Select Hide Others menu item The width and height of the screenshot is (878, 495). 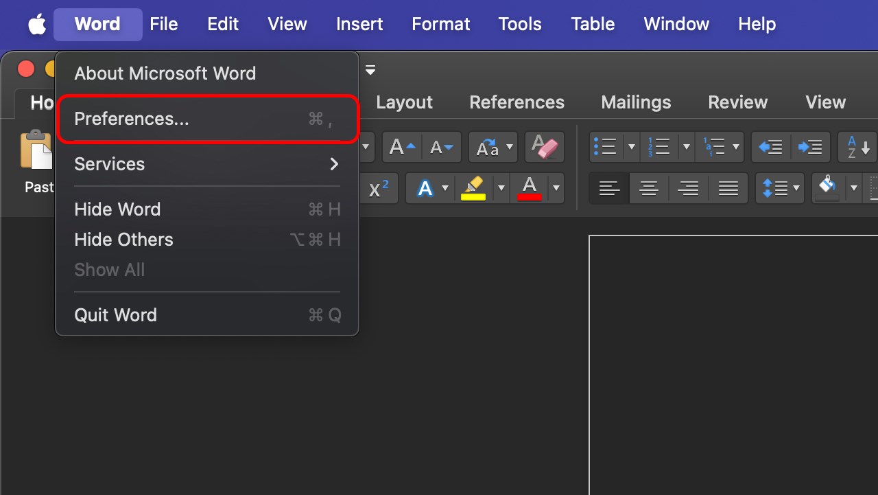(206, 240)
